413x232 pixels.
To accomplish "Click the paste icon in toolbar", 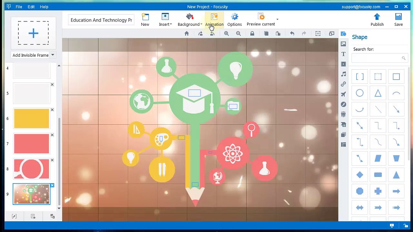I will pyautogui.click(x=278, y=34).
